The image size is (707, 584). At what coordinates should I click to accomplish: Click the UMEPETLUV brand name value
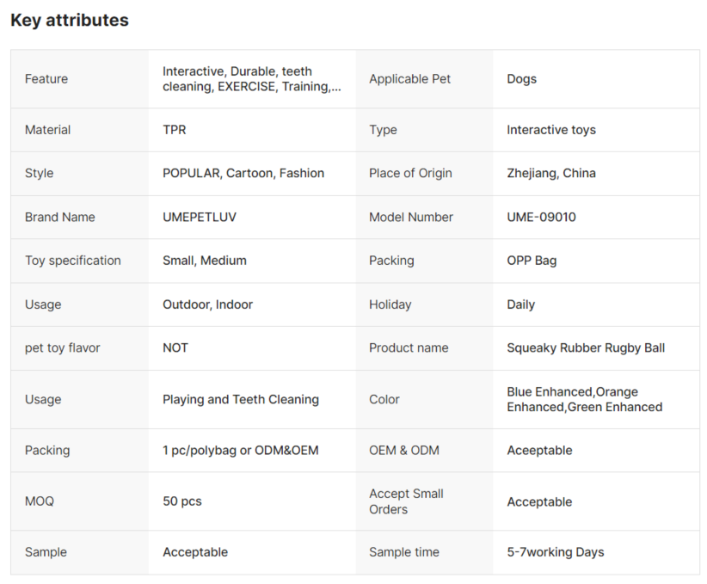click(200, 217)
